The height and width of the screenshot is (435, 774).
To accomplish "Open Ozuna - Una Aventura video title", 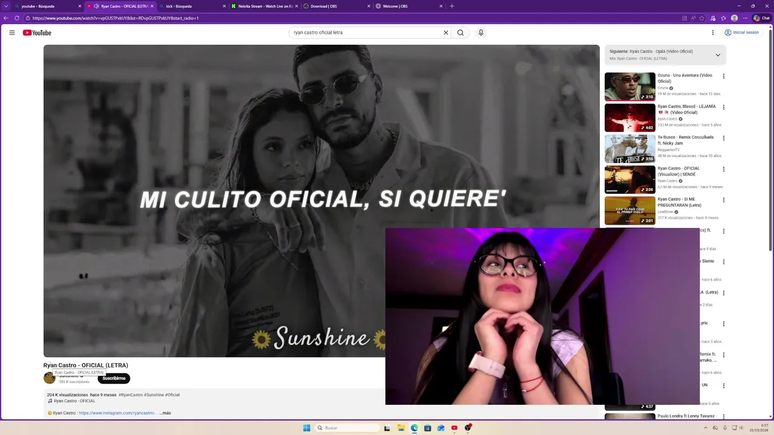I will pyautogui.click(x=685, y=78).
